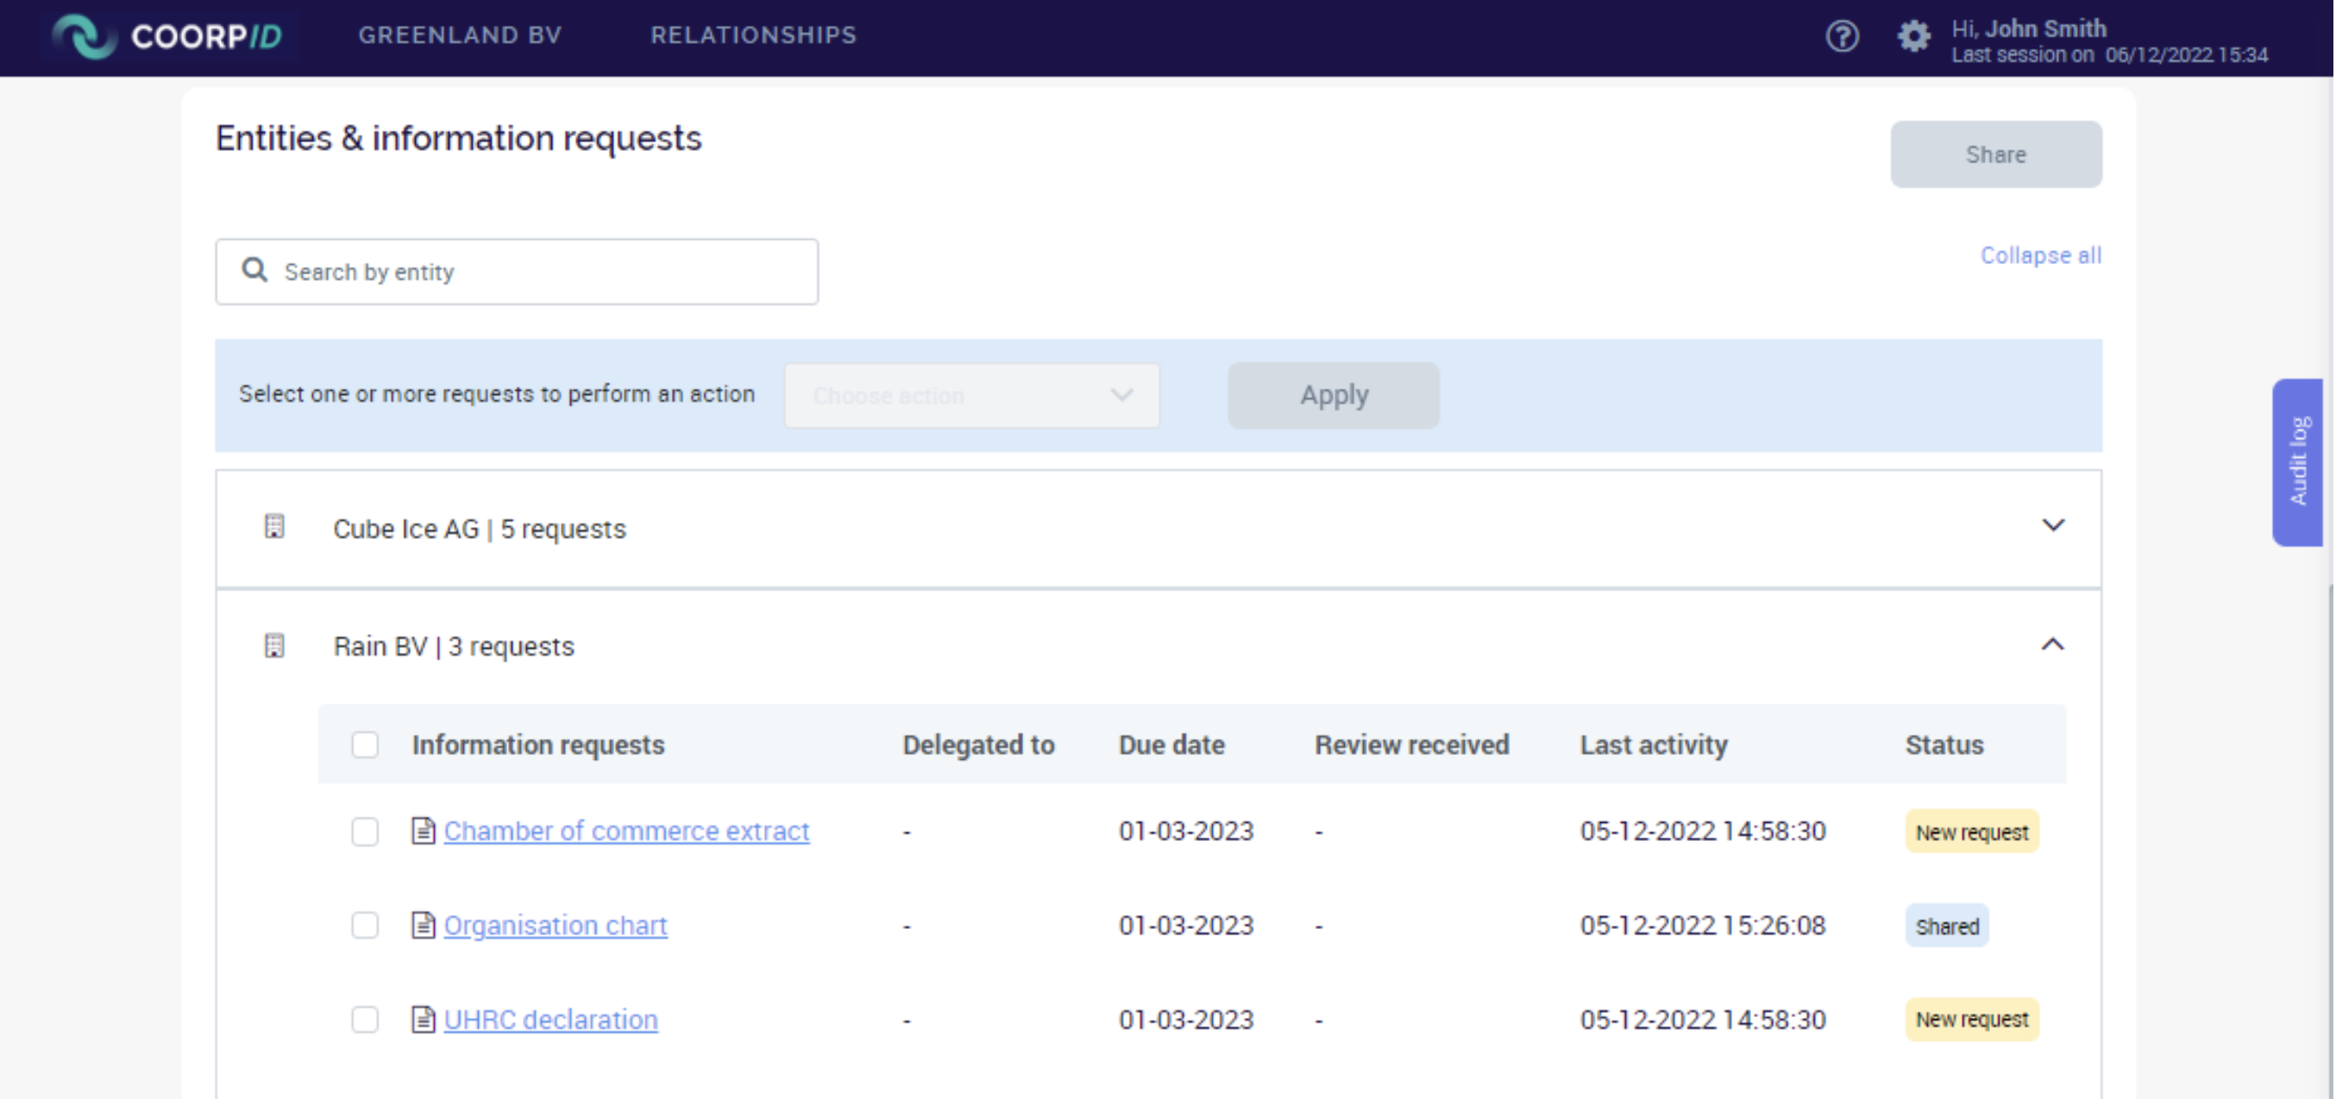
Task: Click the 'Hi, John Smith' user greeting
Action: click(x=2029, y=28)
